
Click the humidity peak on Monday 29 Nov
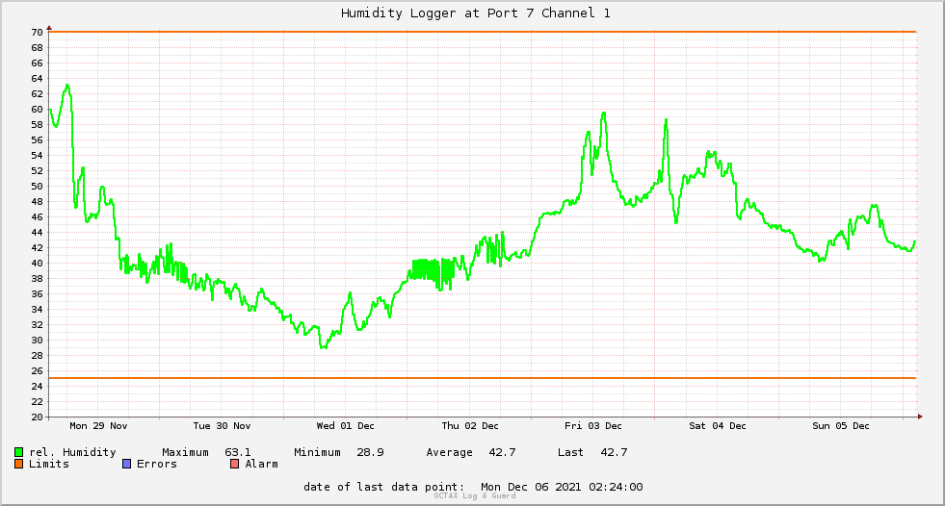click(x=67, y=86)
